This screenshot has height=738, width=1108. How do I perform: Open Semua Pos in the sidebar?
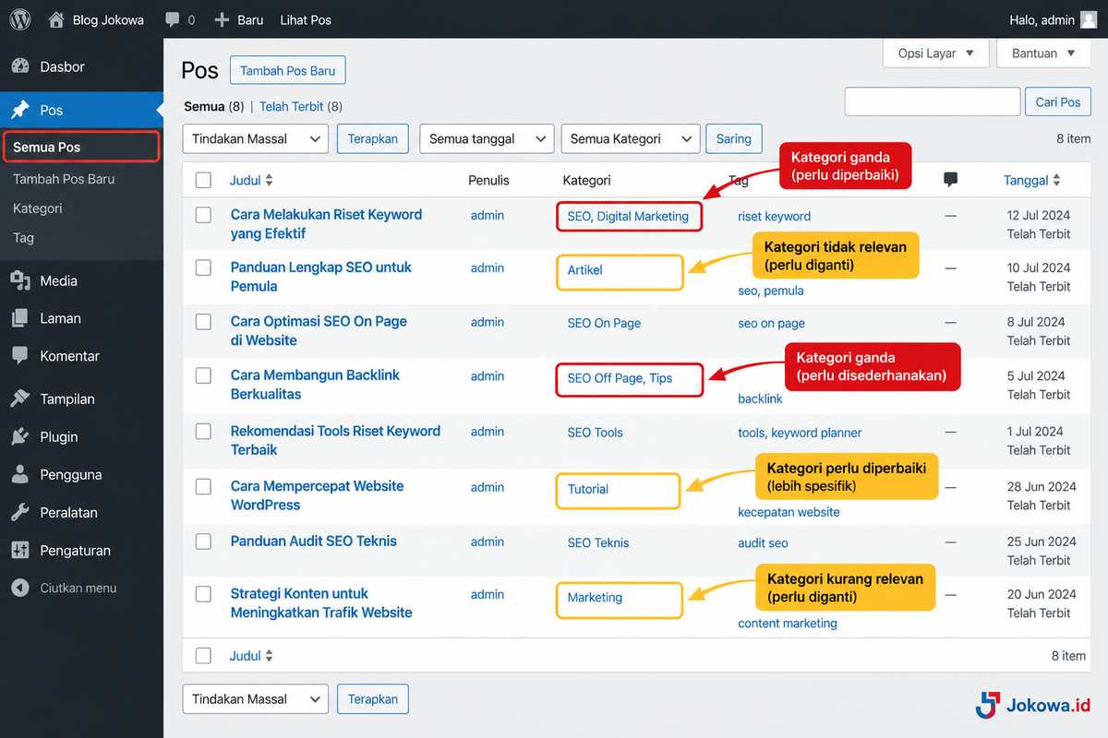coord(81,147)
